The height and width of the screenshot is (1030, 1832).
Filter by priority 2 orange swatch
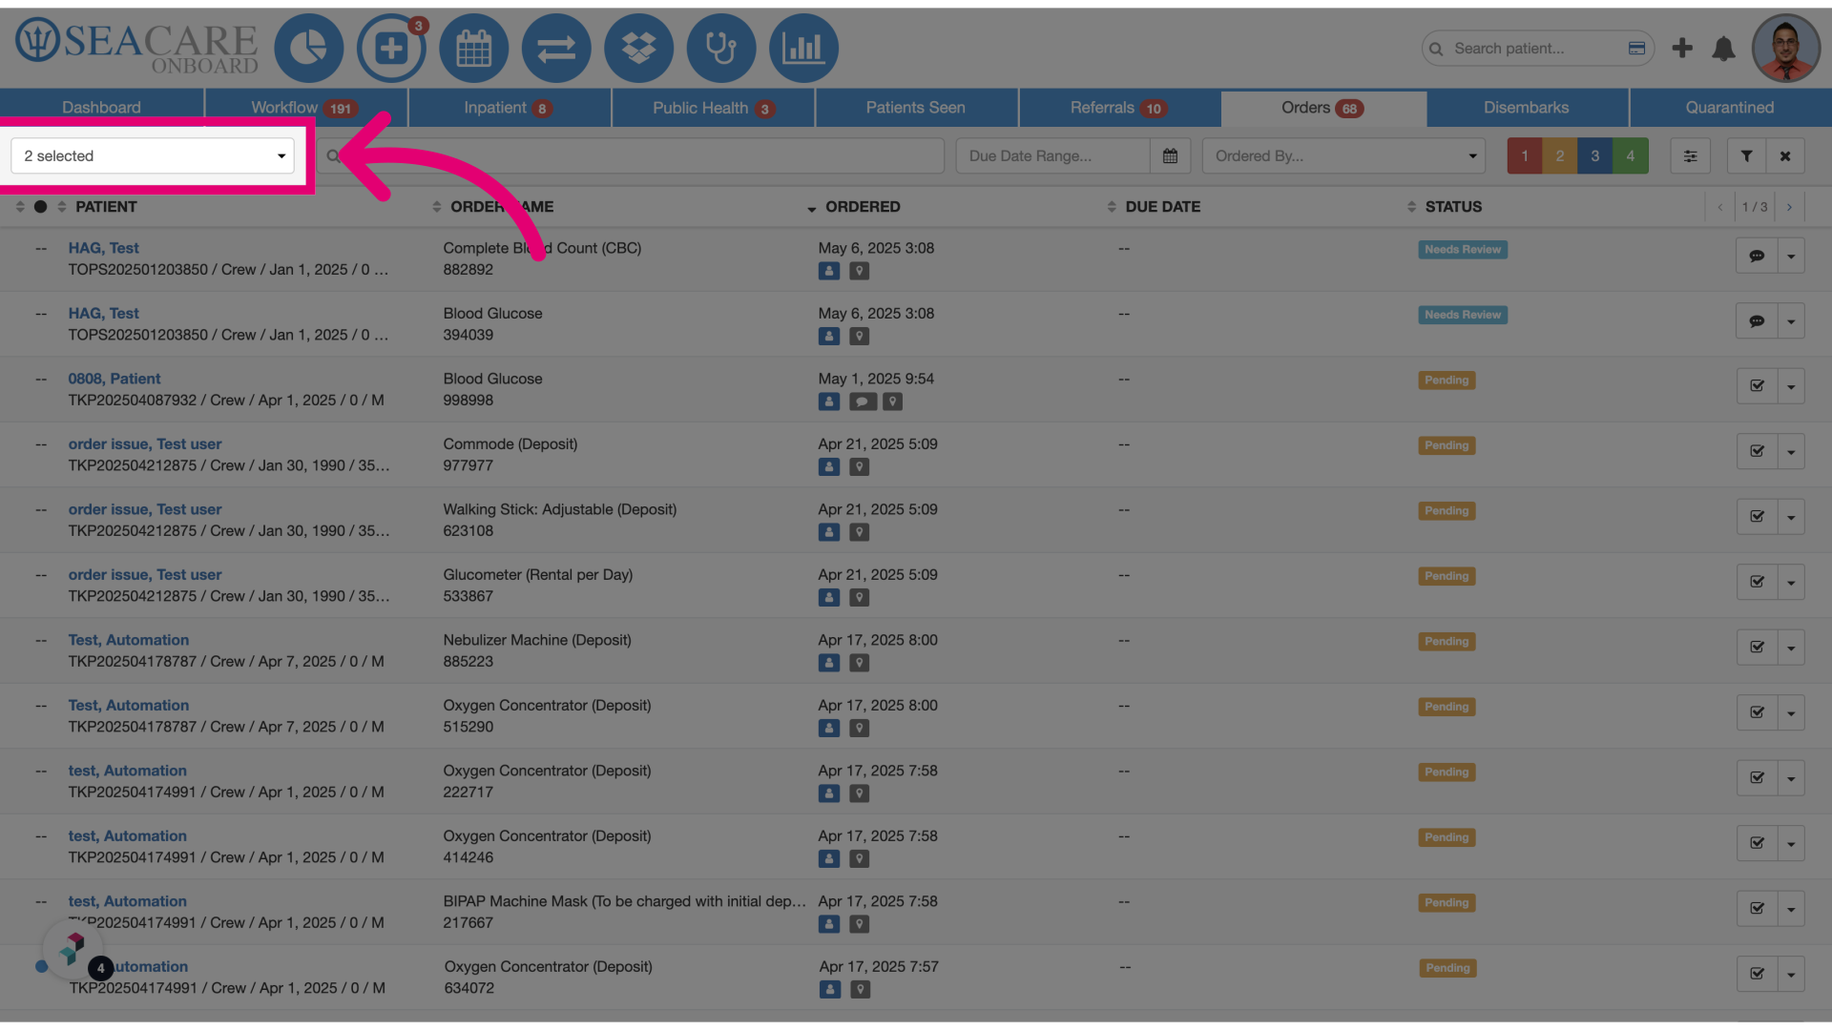(x=1560, y=155)
